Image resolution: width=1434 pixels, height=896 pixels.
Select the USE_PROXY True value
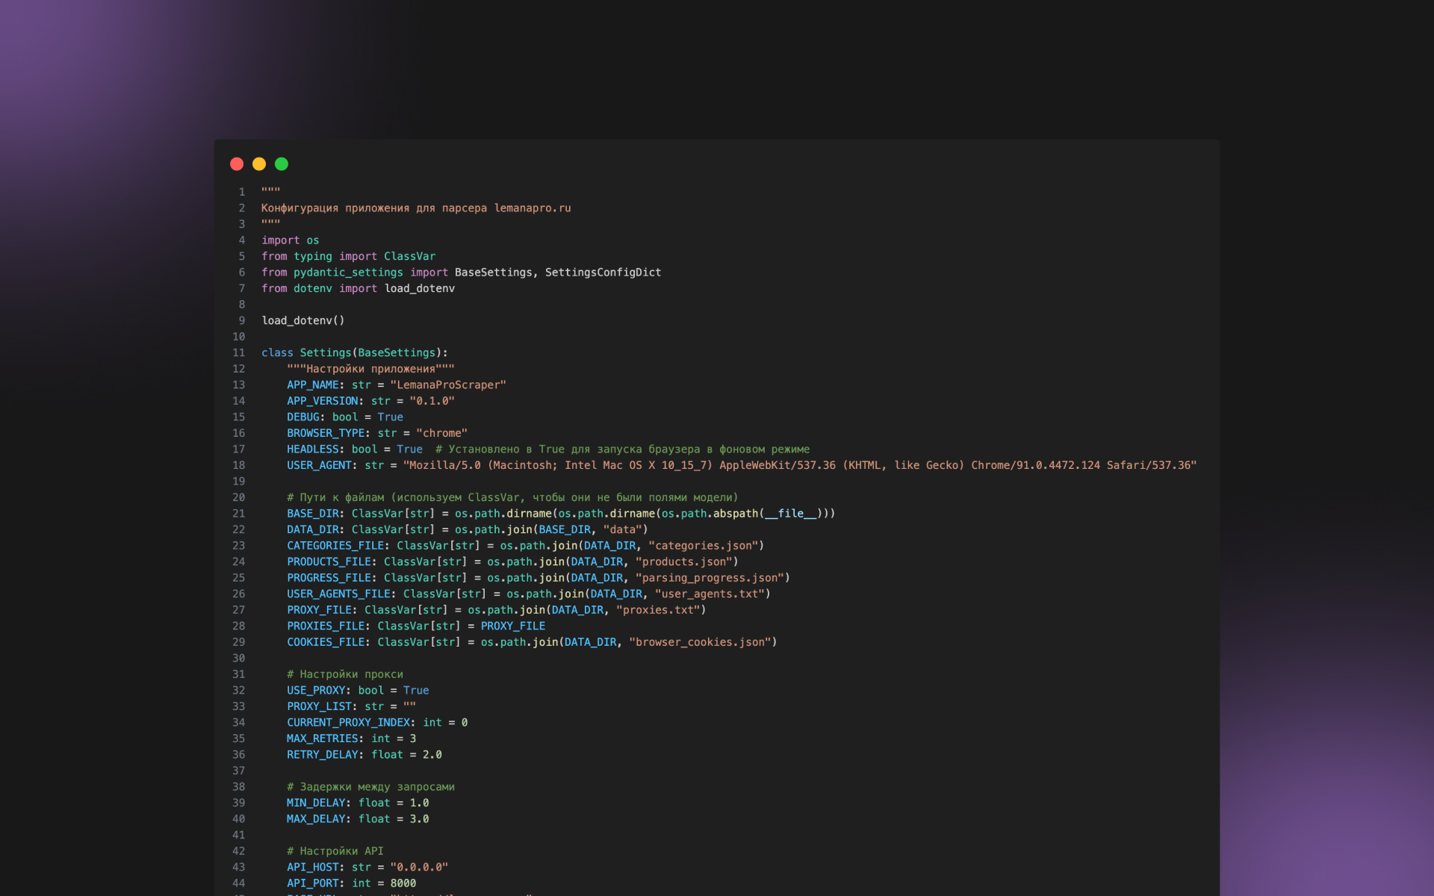416,690
